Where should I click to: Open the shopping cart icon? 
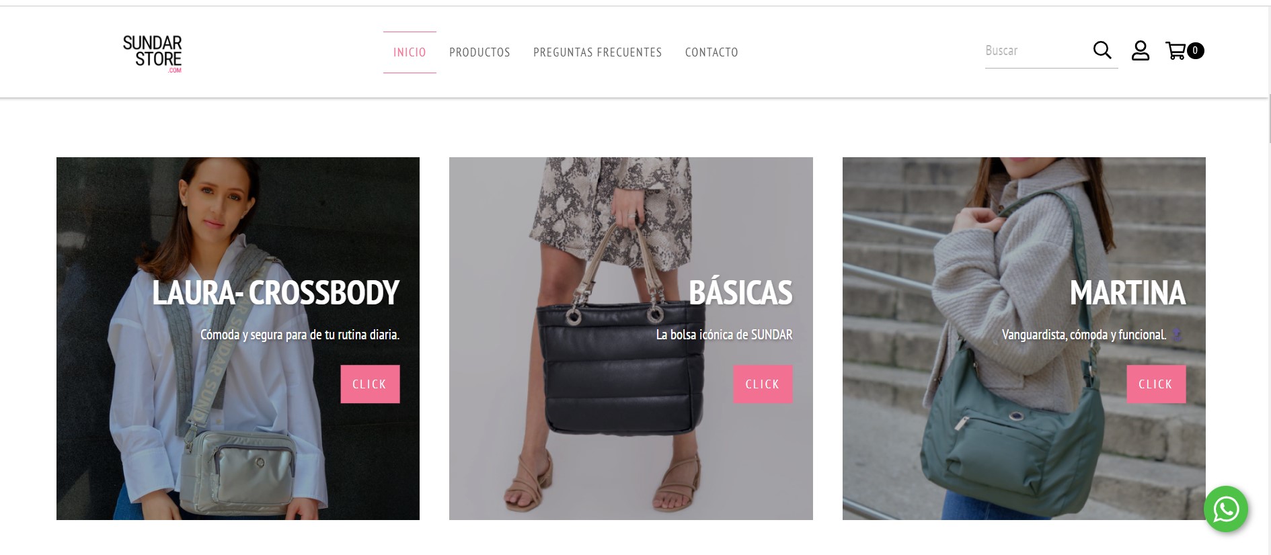1176,51
